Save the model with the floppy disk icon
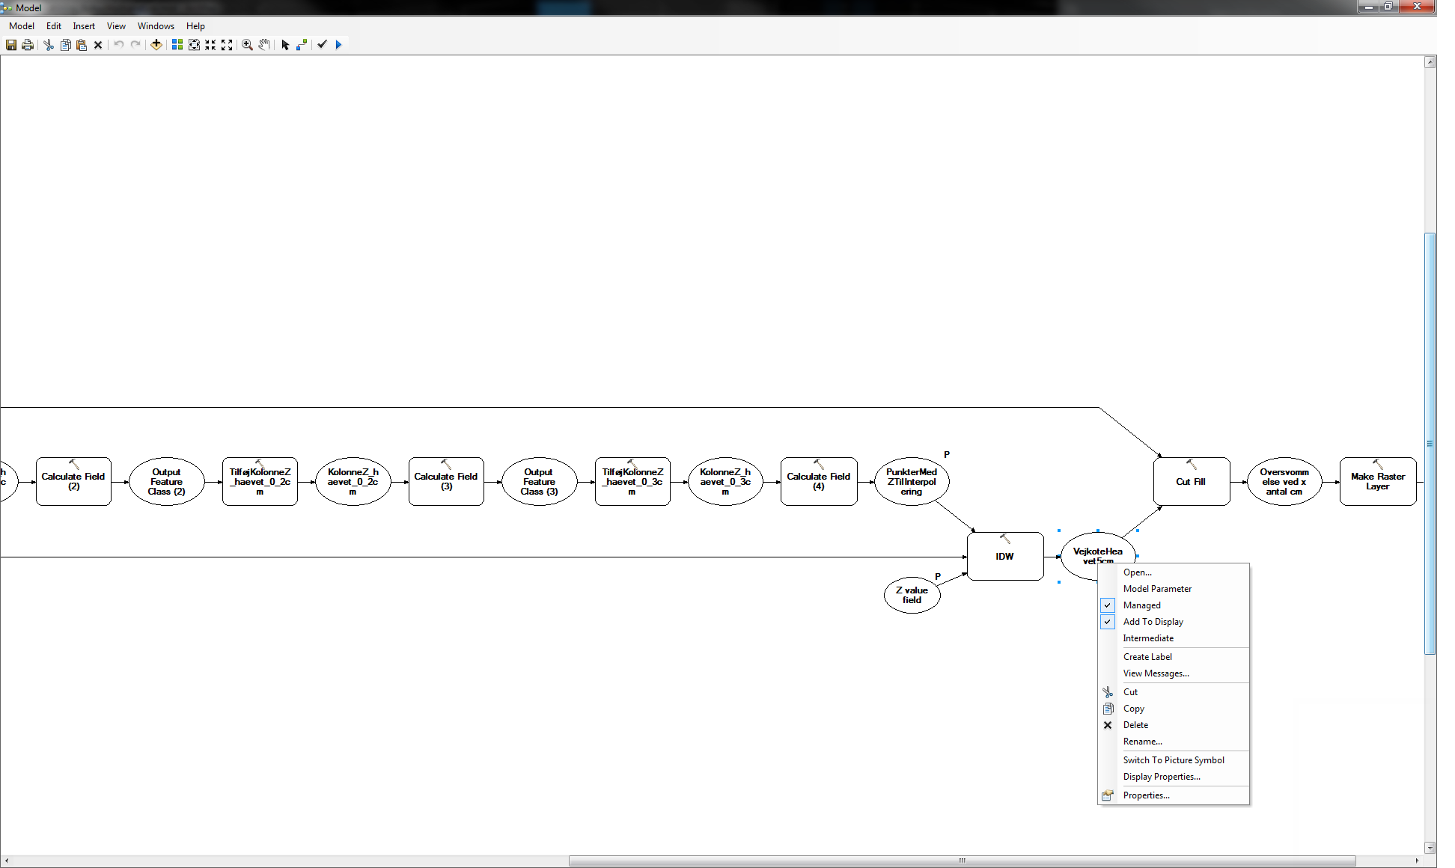This screenshot has width=1455, height=868. point(11,45)
